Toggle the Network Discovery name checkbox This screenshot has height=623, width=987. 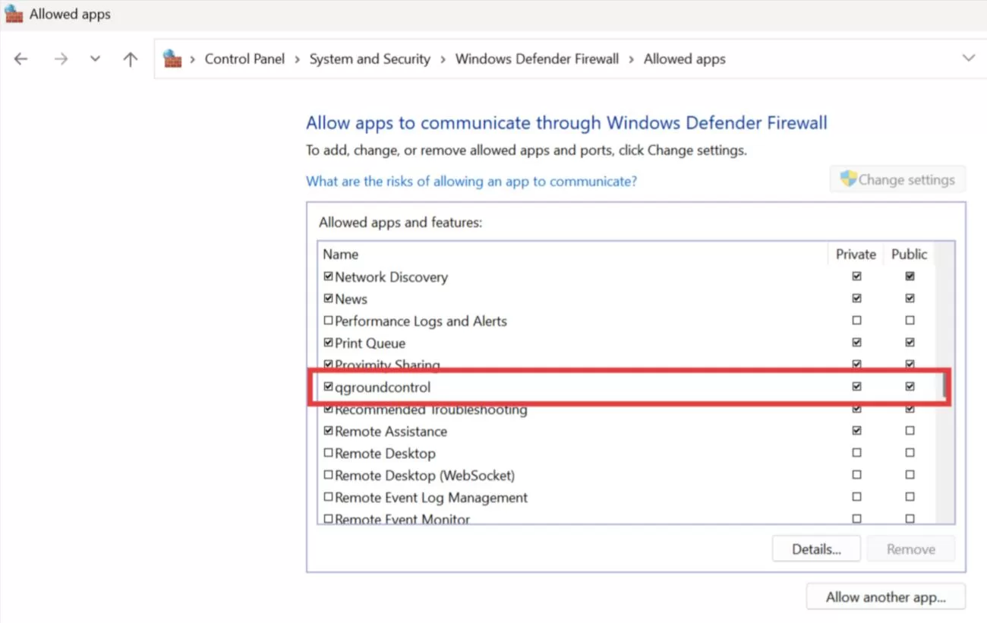click(328, 277)
